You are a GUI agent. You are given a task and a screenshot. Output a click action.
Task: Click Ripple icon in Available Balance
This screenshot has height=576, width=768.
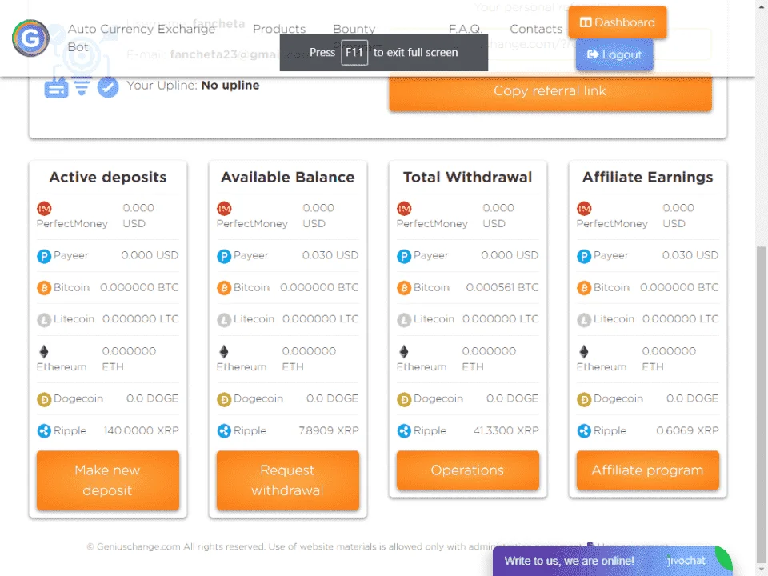pyautogui.click(x=224, y=431)
